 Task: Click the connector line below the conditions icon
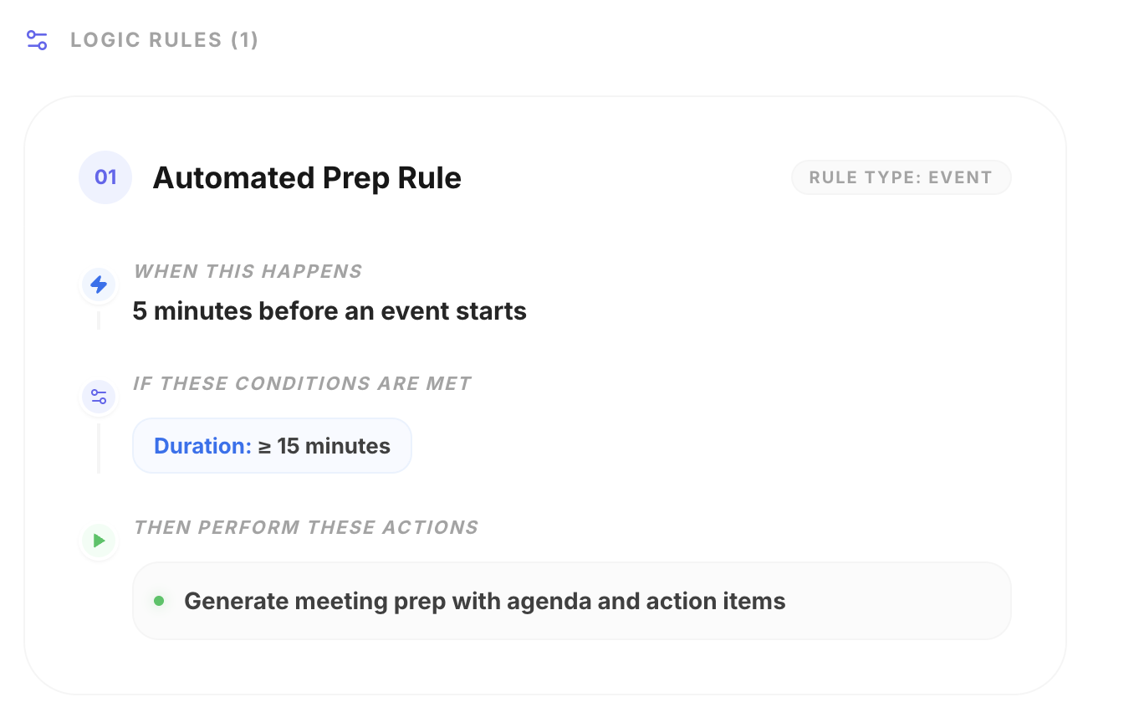coord(99,448)
